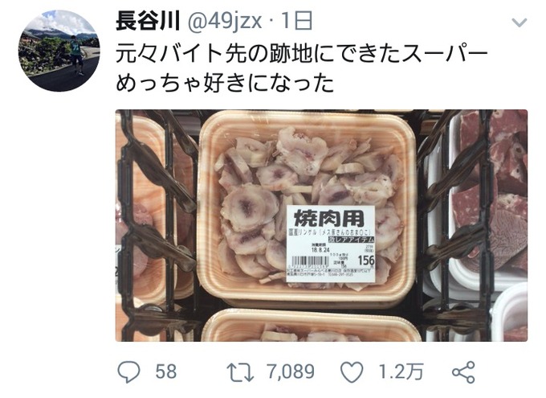Open the attached meat tray photo

point(321,225)
